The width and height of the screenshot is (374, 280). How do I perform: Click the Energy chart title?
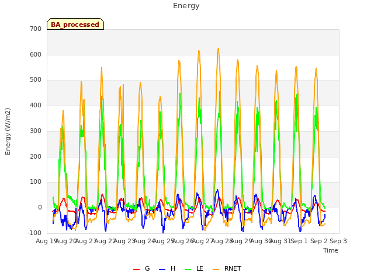(x=186, y=6)
